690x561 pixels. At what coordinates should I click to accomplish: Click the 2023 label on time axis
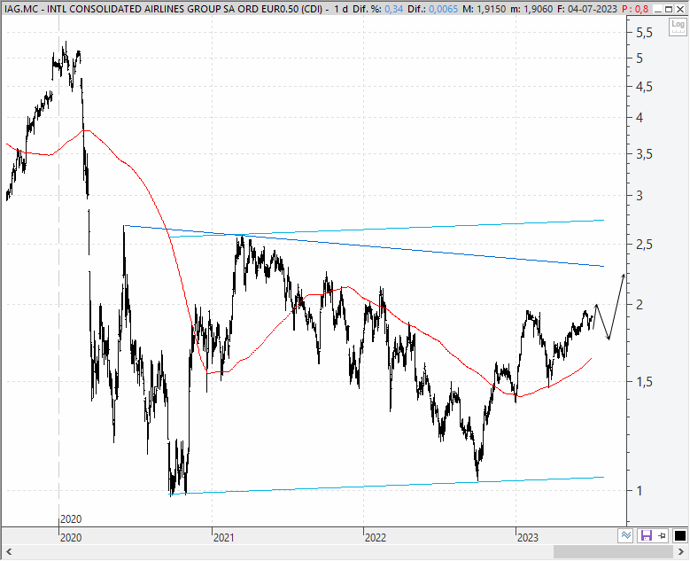(528, 538)
